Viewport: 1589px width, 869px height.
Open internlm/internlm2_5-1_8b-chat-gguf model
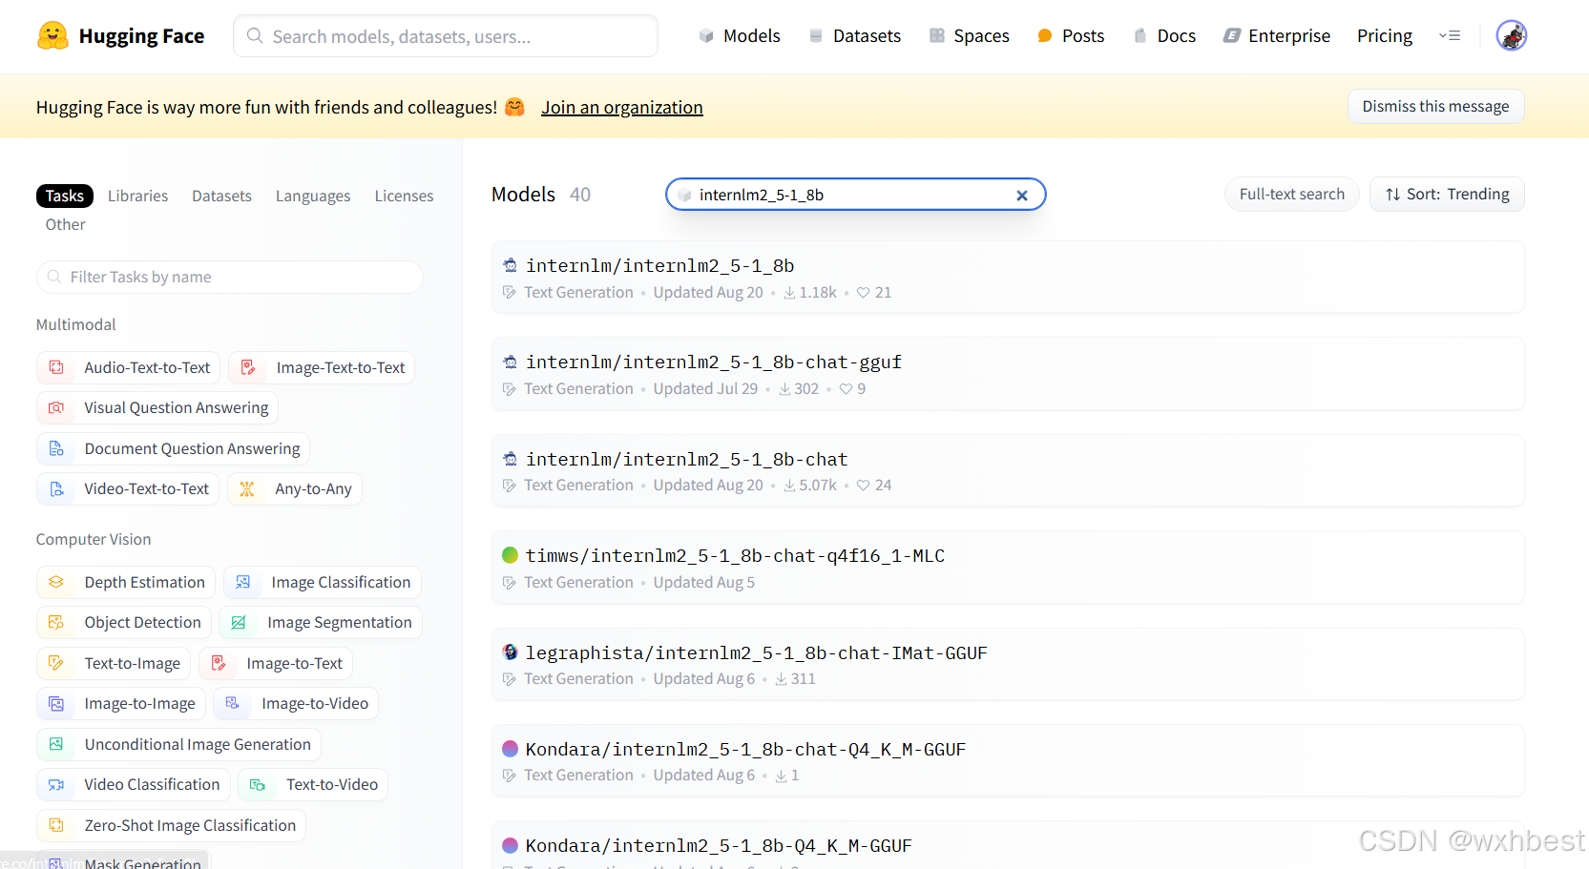click(1008, 373)
